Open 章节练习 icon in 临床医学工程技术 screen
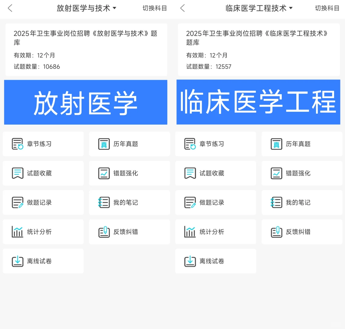This screenshot has height=329, width=345. [190, 144]
